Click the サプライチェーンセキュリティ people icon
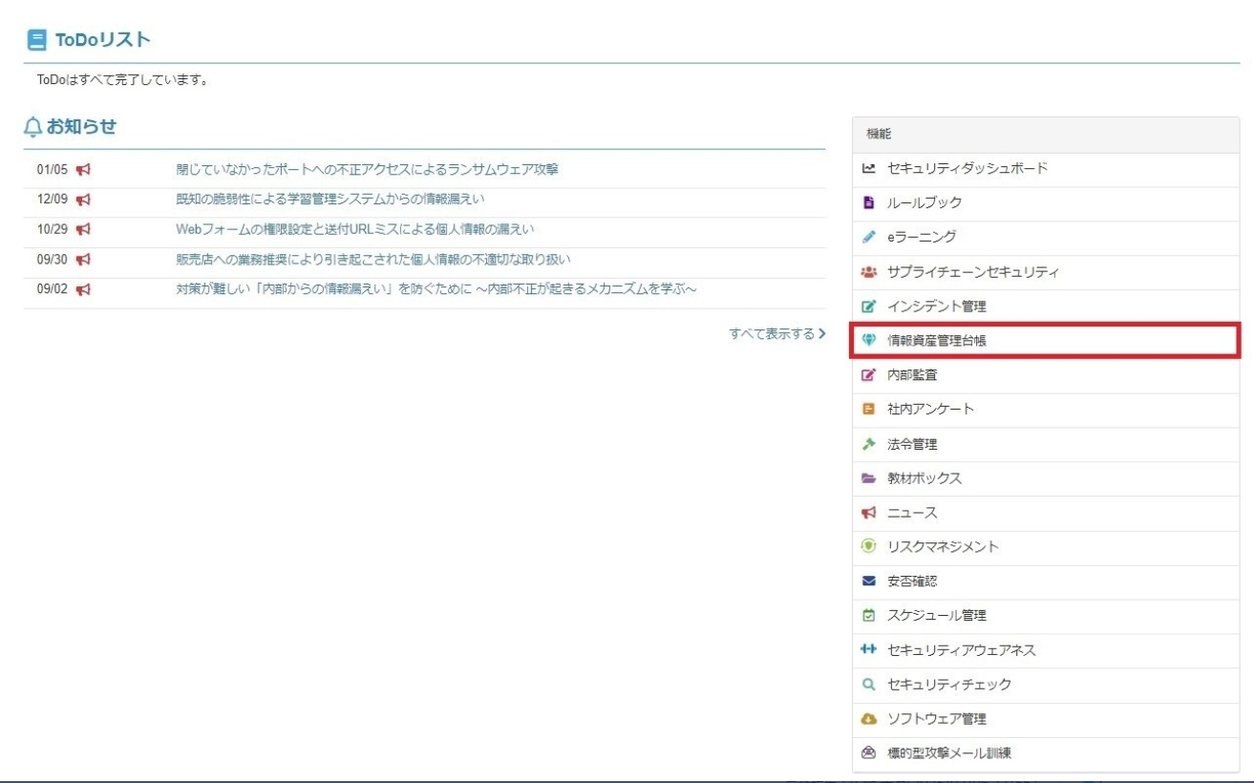The height and width of the screenshot is (783, 1254). [868, 270]
